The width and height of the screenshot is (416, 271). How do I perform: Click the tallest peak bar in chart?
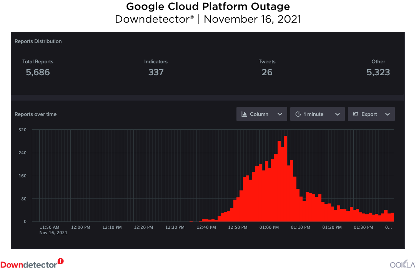(285, 178)
